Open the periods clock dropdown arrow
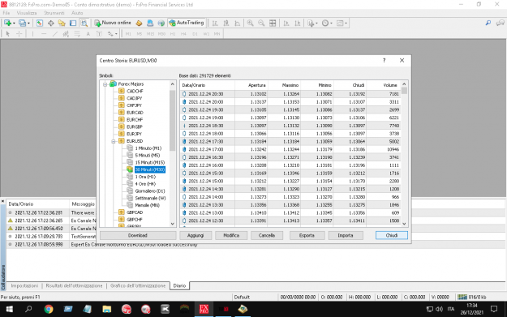The height and width of the screenshot is (317, 507). 331,23
